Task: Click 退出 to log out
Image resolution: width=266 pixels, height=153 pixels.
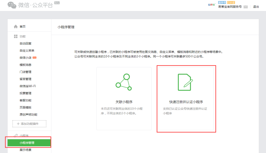Action: click(x=256, y=7)
